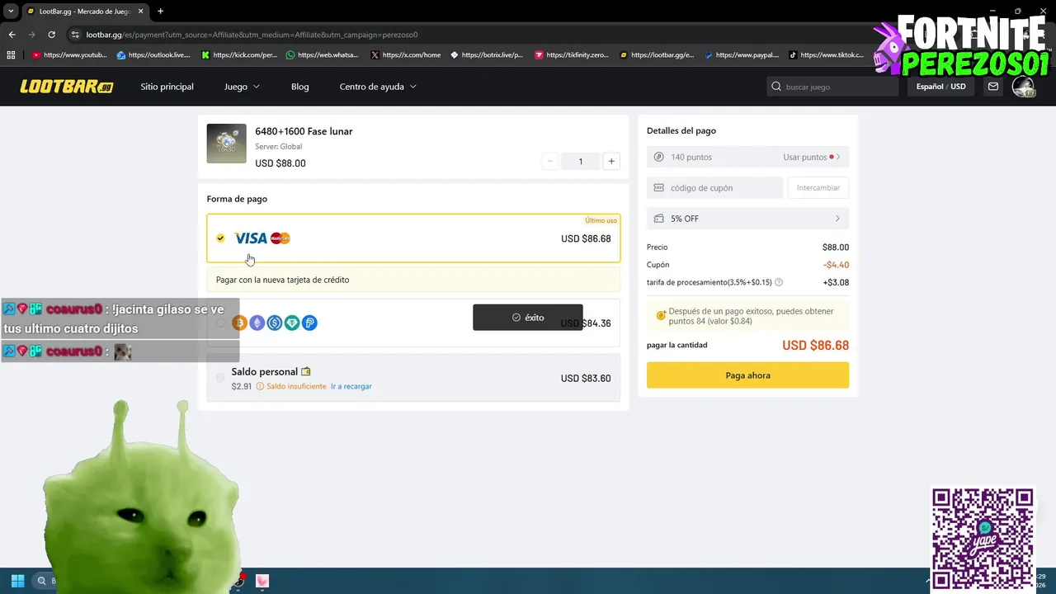Open the YouTube bookmark
1056x594 pixels.
point(70,55)
